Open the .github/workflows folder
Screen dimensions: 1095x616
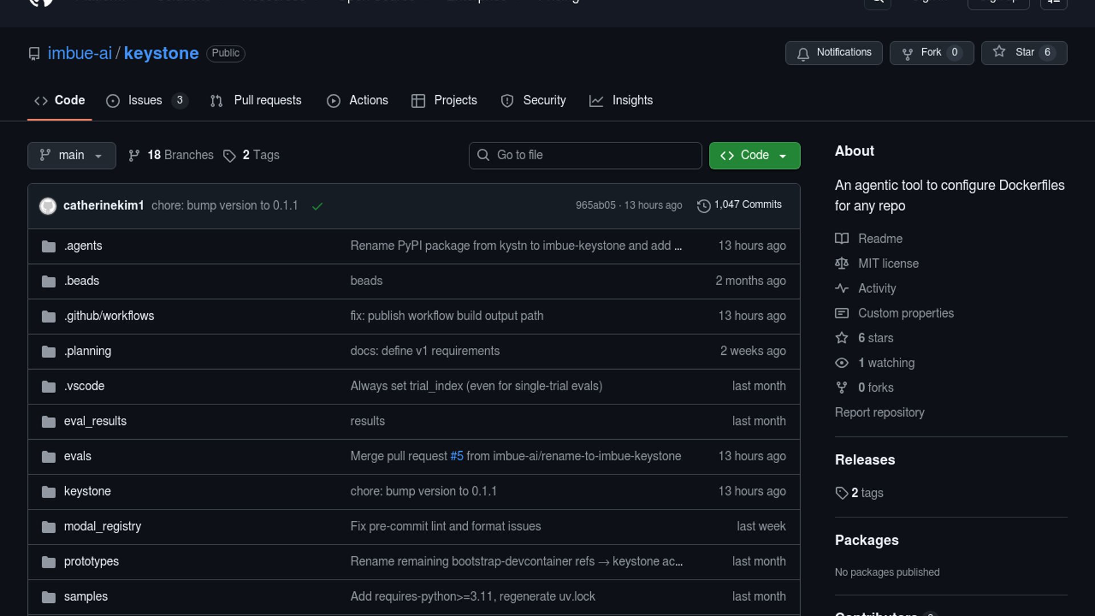(109, 316)
